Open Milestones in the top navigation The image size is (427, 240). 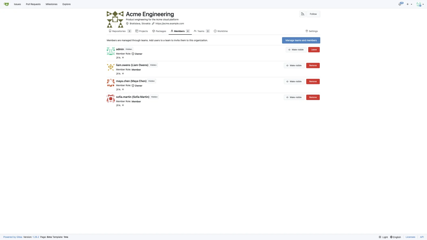point(52,4)
